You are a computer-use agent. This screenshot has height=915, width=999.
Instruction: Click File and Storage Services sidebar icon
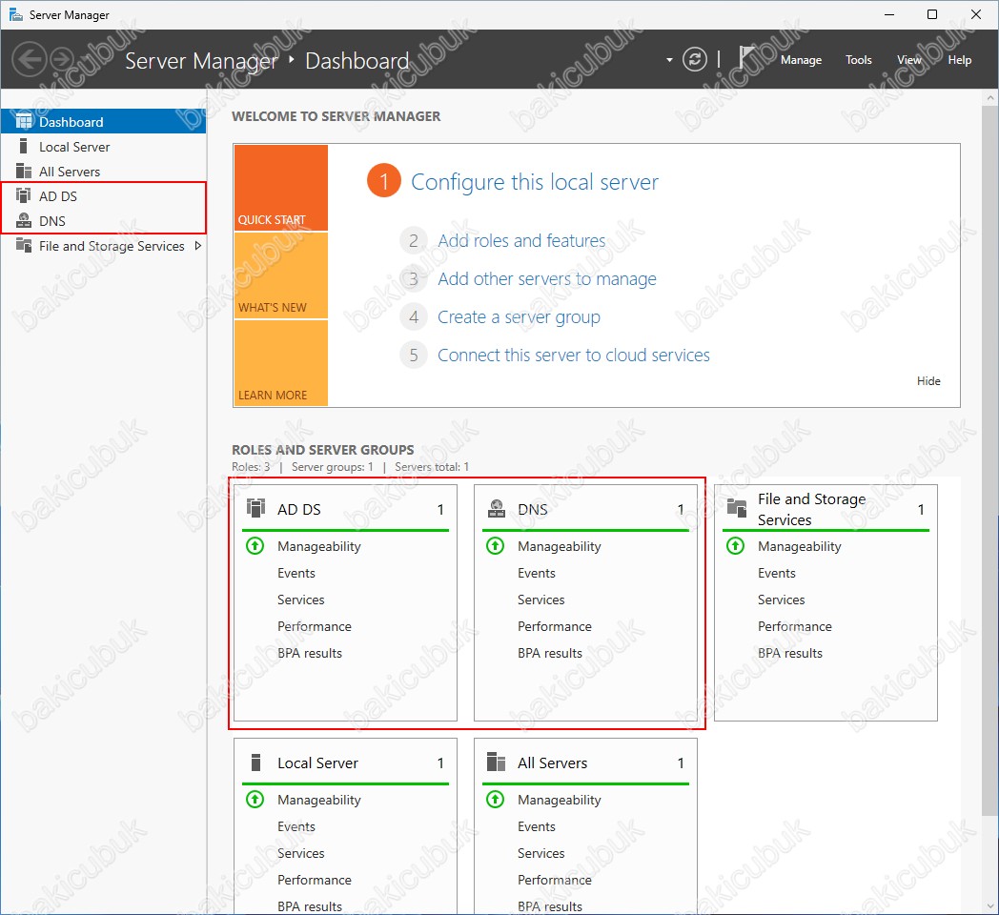24,245
